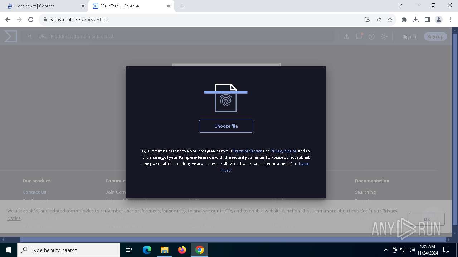The image size is (458, 257).
Task: Toggle the light/dark theme sun icon
Action: (x=384, y=36)
